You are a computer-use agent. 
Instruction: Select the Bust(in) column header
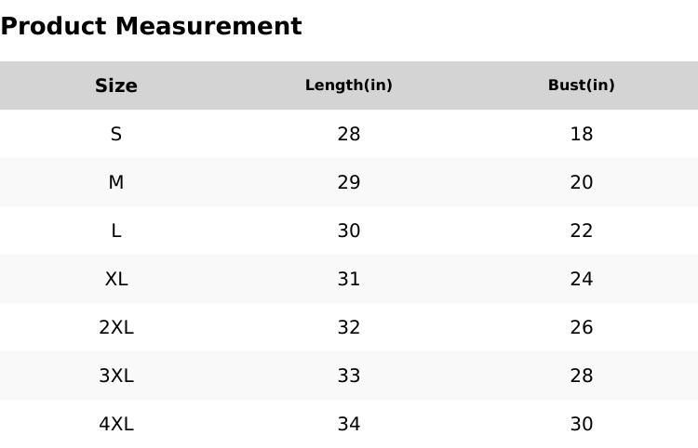tap(582, 86)
